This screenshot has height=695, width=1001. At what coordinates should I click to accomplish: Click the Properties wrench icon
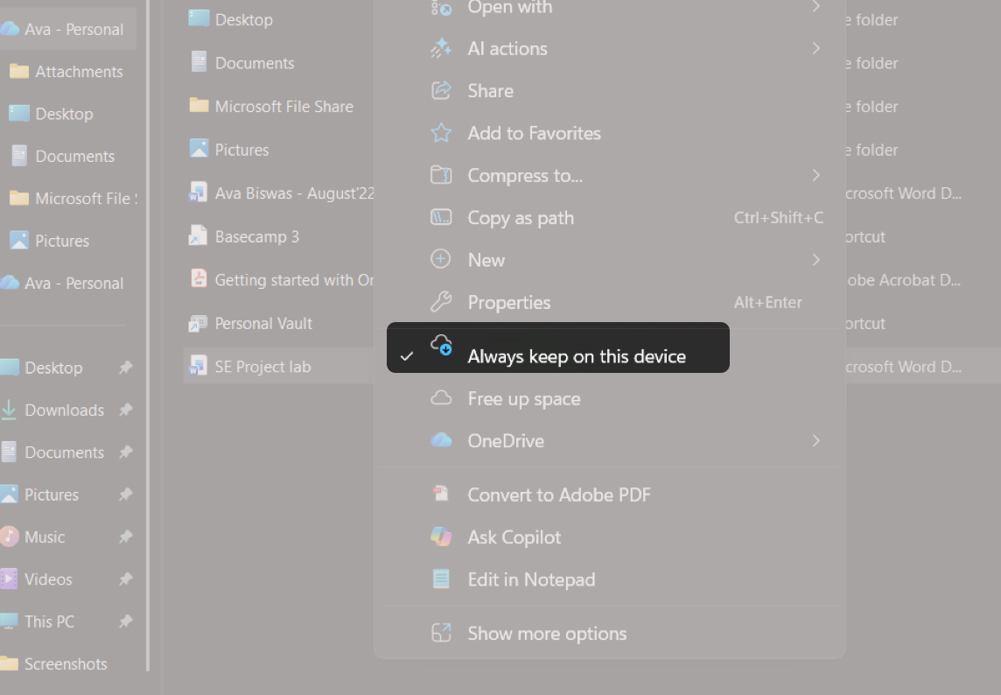[x=441, y=303]
